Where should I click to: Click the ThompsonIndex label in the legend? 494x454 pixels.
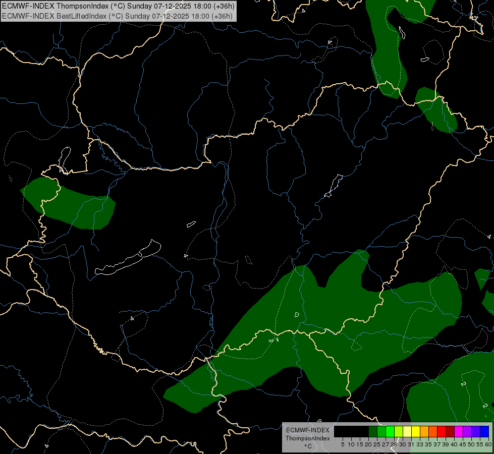point(307,438)
